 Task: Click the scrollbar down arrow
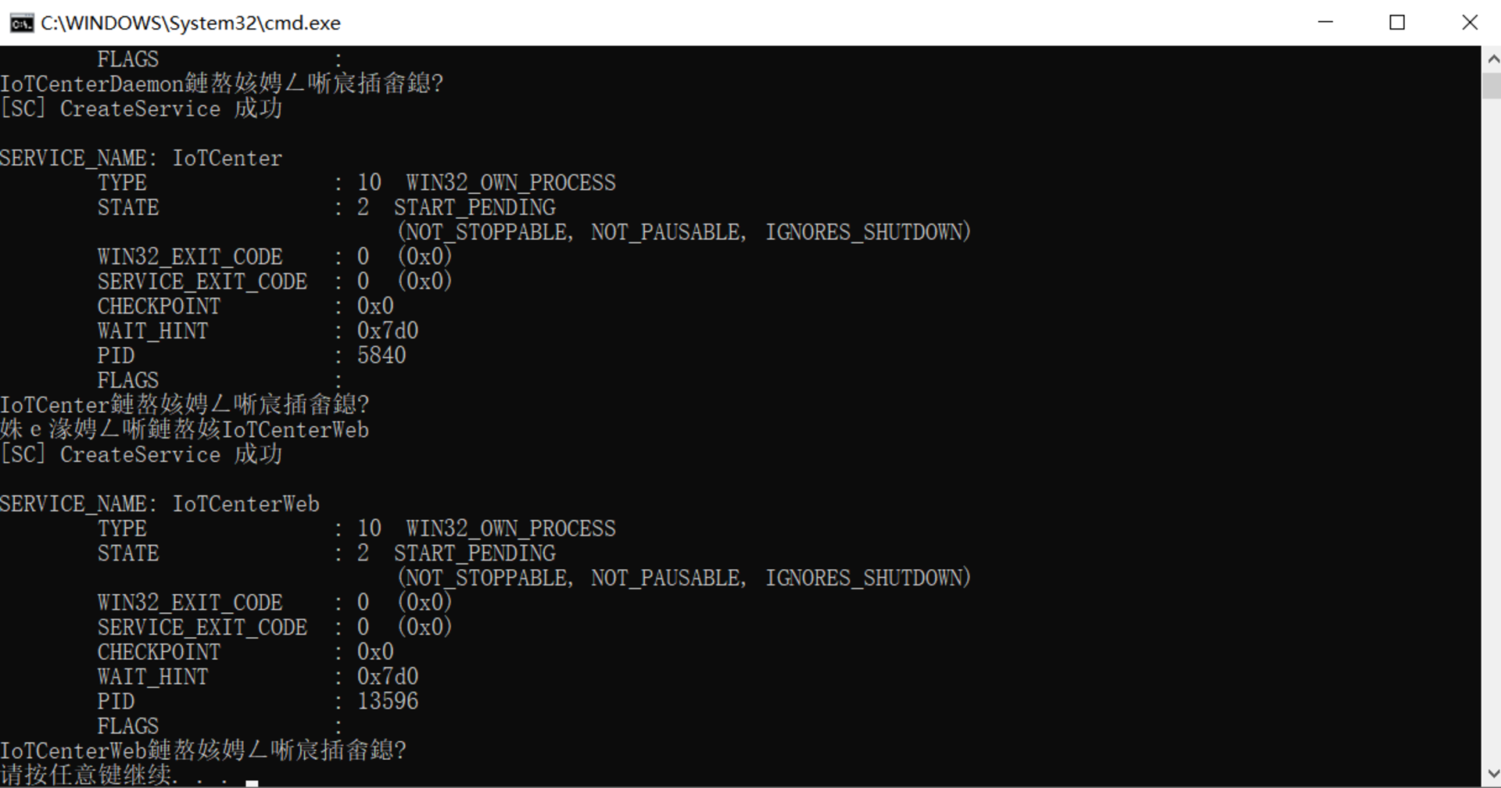pos(1492,775)
